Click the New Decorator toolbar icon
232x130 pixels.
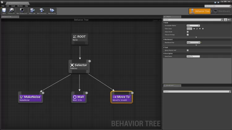pyautogui.click(x=42, y=11)
